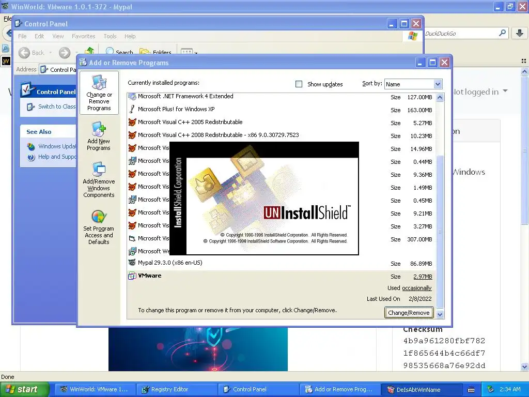Switch to Registry Editor taskbar button
Image resolution: width=529 pixels, height=397 pixels.
click(177, 390)
